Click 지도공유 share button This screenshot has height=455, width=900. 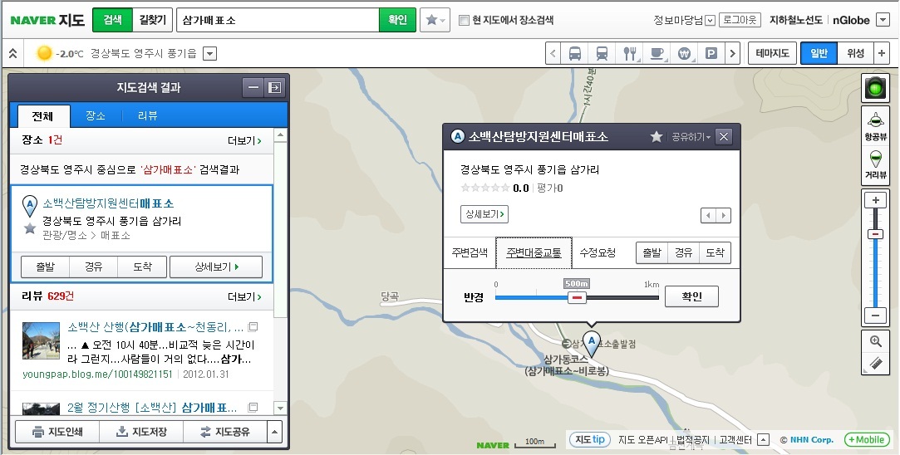225,432
